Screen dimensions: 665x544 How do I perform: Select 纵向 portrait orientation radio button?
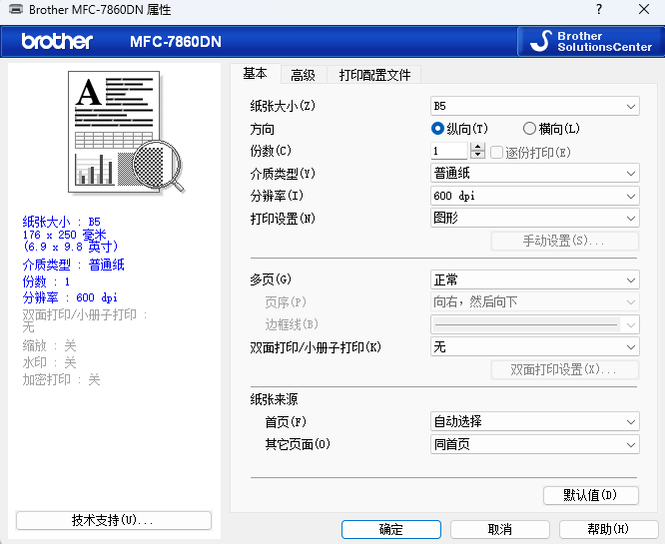437,129
